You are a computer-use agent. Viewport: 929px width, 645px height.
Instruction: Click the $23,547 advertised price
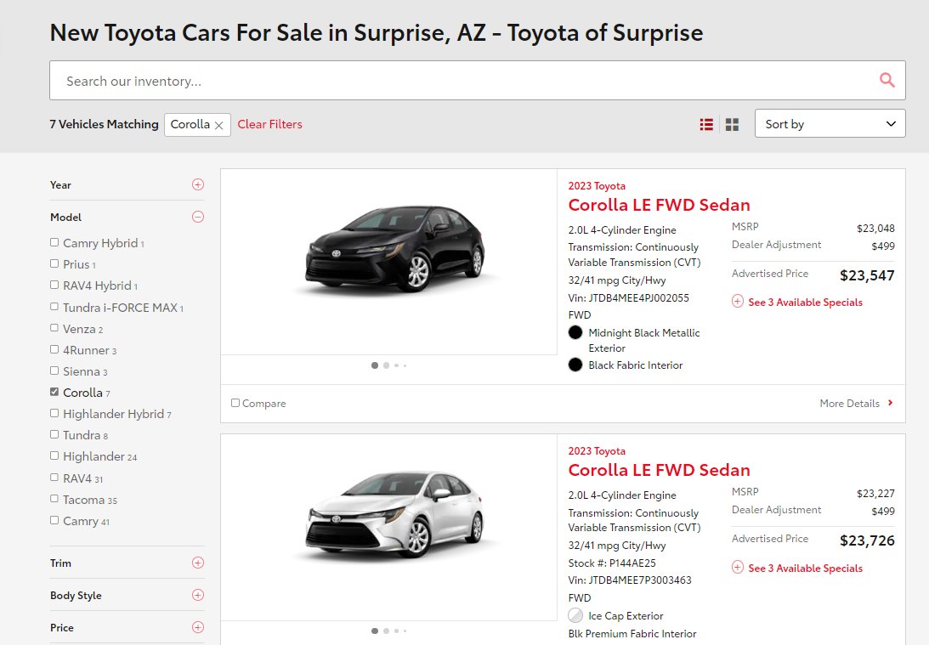tap(868, 275)
